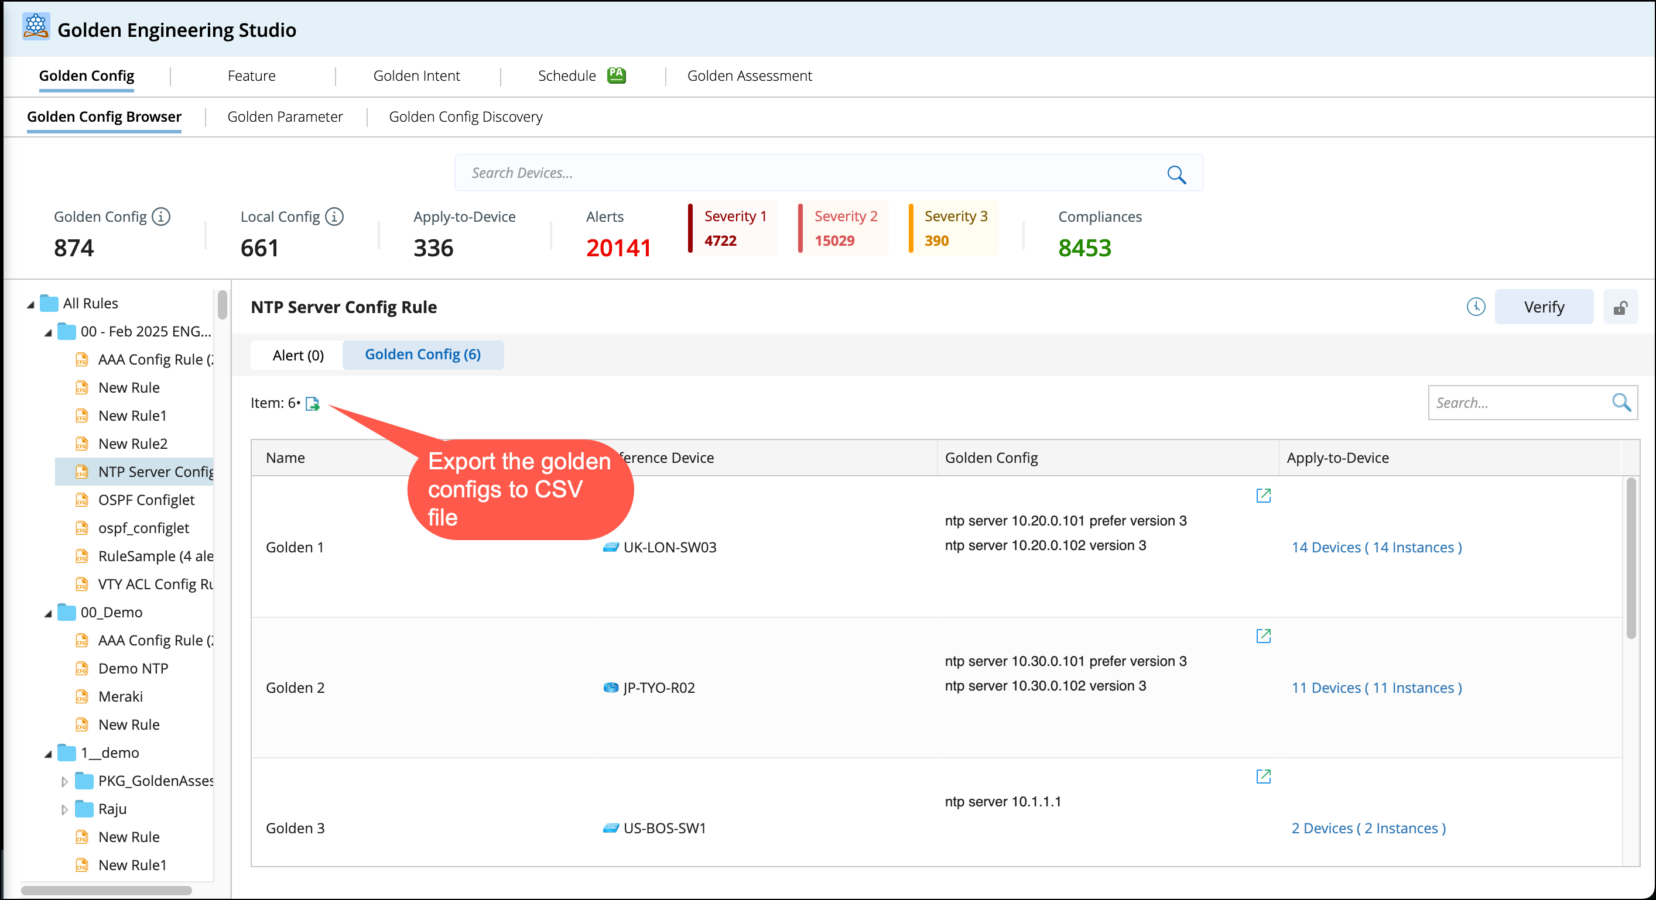Viewport: 1656px width, 900px height.
Task: Click the Search Devices magnifier icon
Action: (x=1176, y=174)
